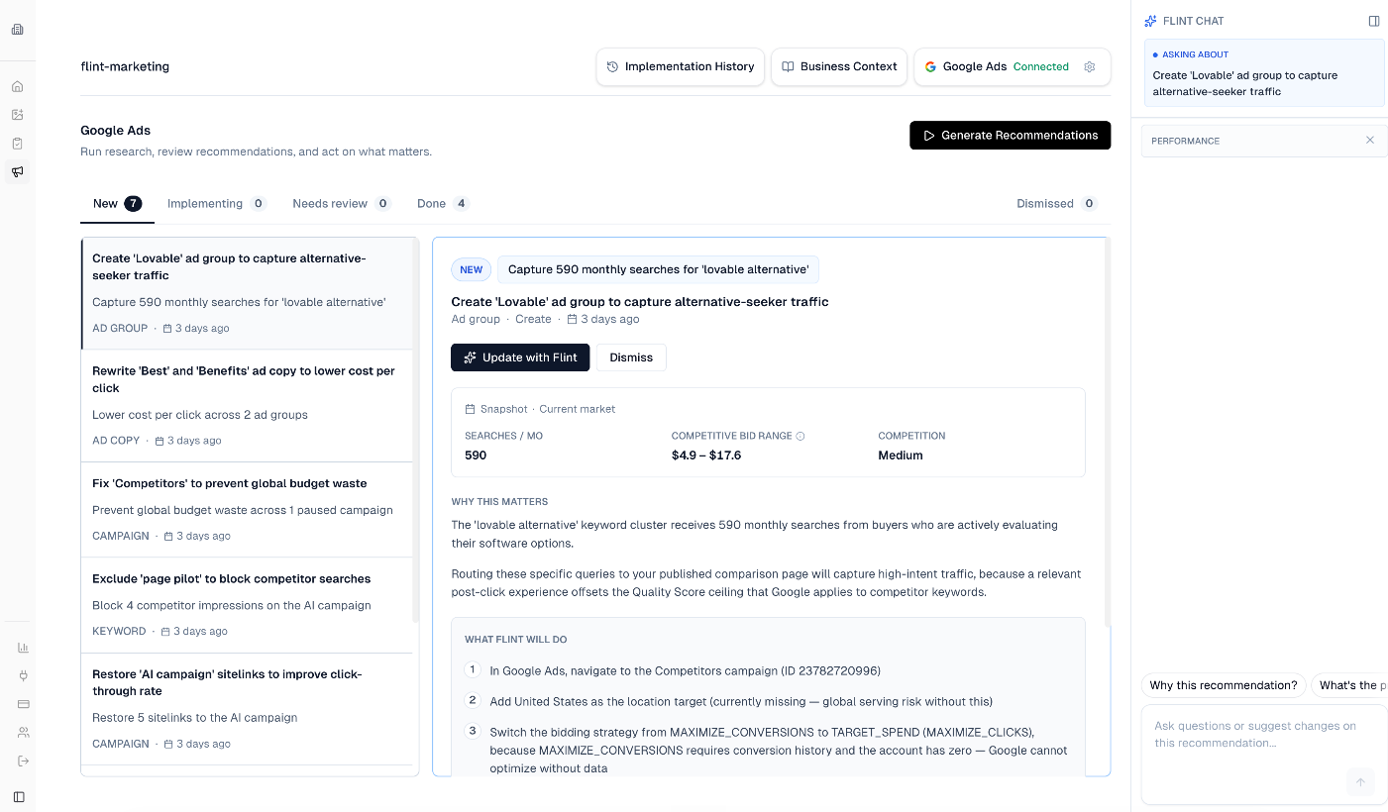
Task: Click the '$4.9 – $17.6' bid range value
Action: pyautogui.click(x=706, y=456)
